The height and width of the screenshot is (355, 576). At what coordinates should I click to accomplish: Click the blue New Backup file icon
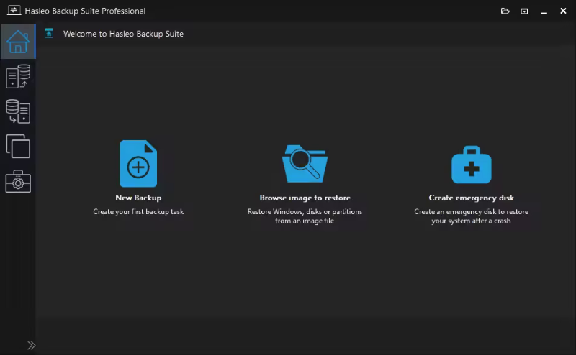click(138, 164)
